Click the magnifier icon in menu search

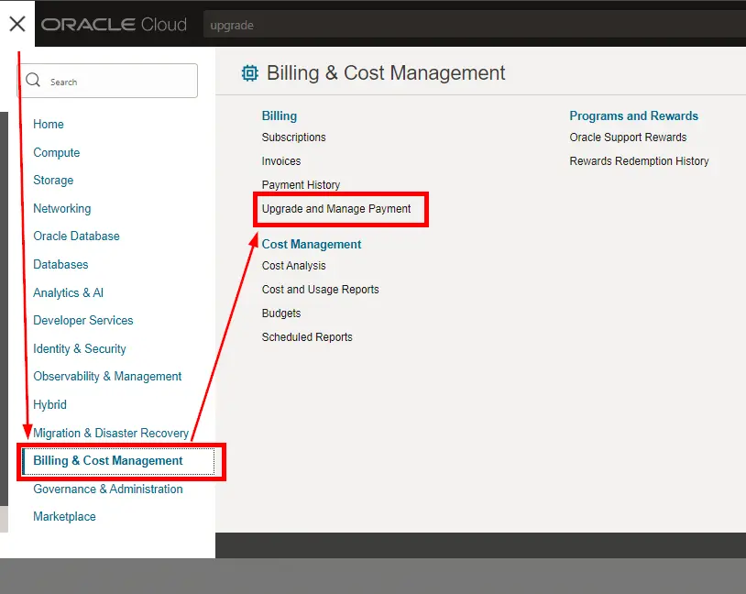point(34,81)
